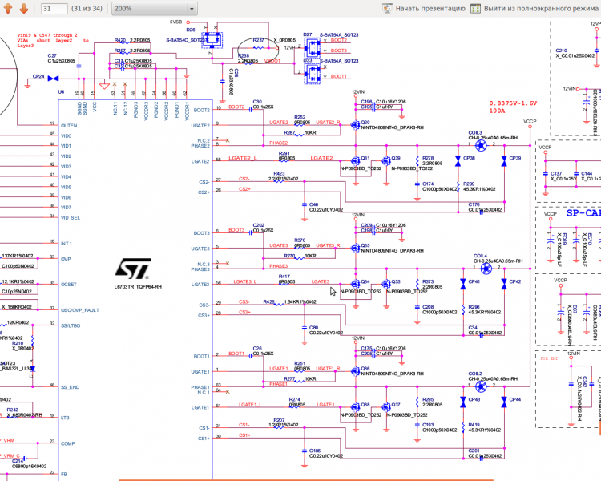The image size is (601, 481).
Task: Click the 'R423' resistor designator
Action: click(279, 173)
